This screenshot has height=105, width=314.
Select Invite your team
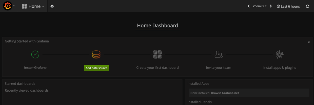tap(219, 68)
